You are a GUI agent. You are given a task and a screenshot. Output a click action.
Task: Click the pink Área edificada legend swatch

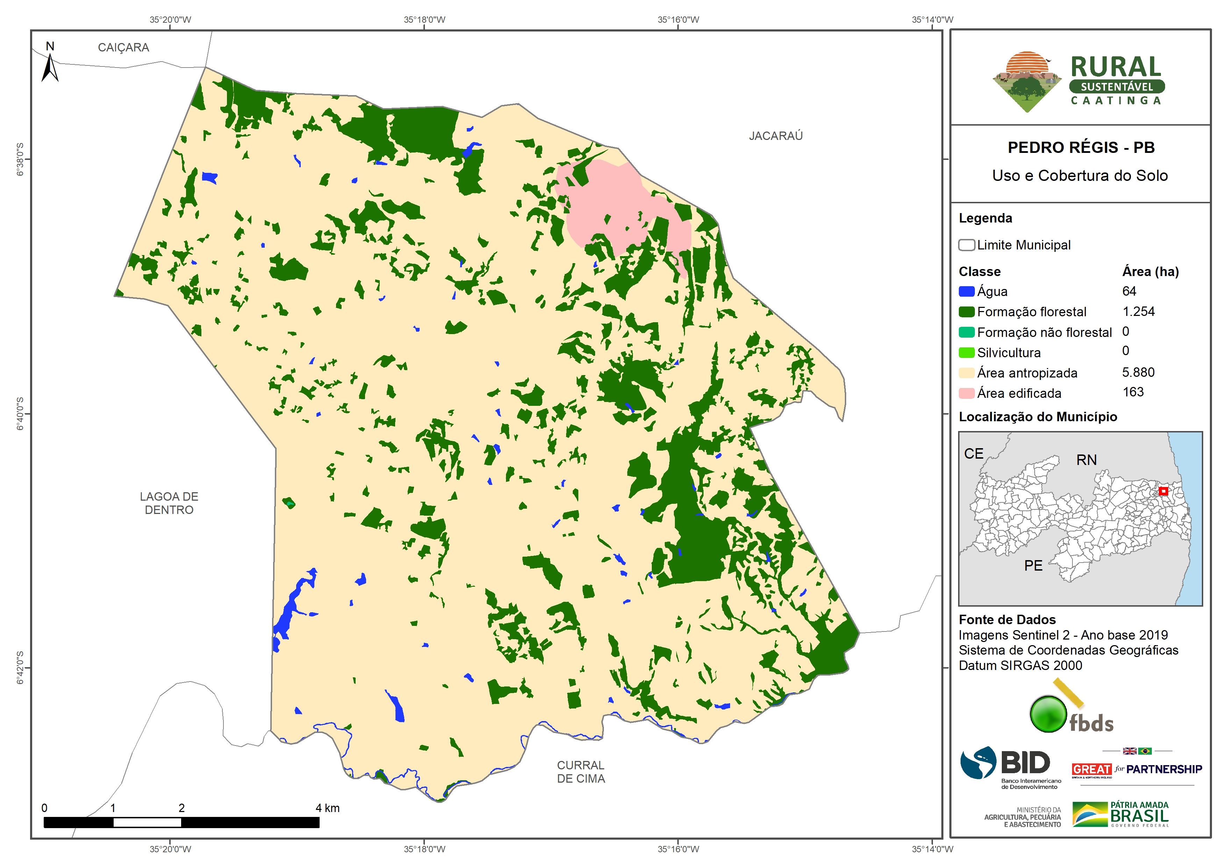point(966,393)
